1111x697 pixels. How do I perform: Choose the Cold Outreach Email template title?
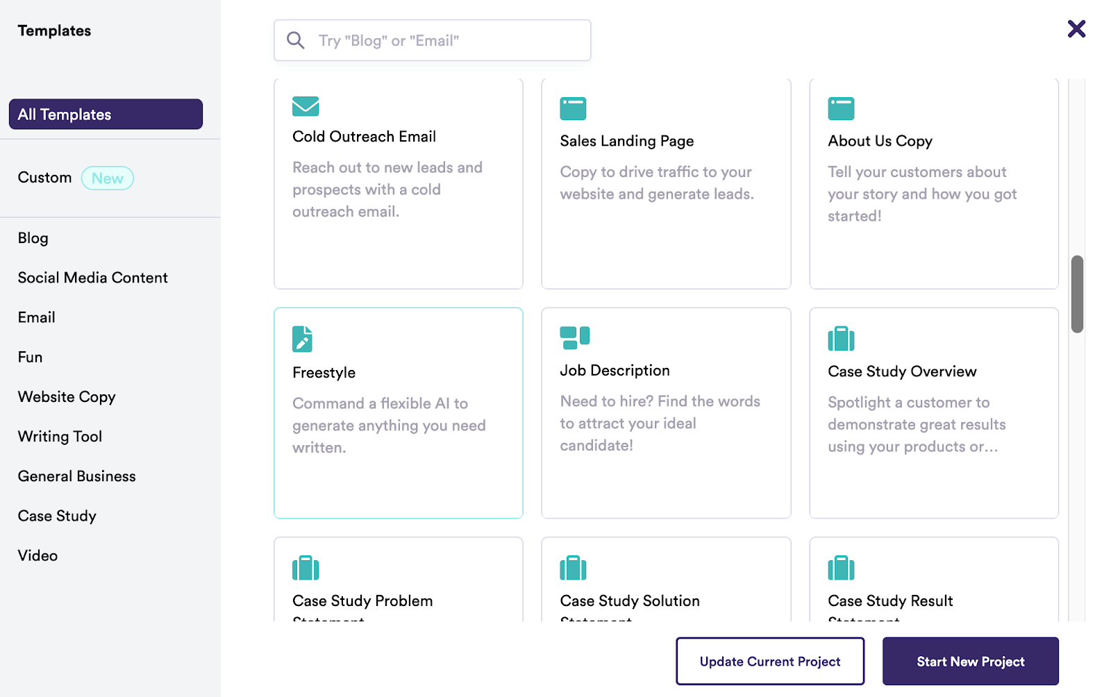[365, 137]
